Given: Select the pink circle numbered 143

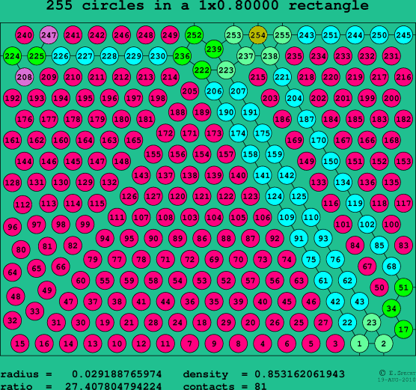Looking at the screenshot, I should [x=141, y=175].
